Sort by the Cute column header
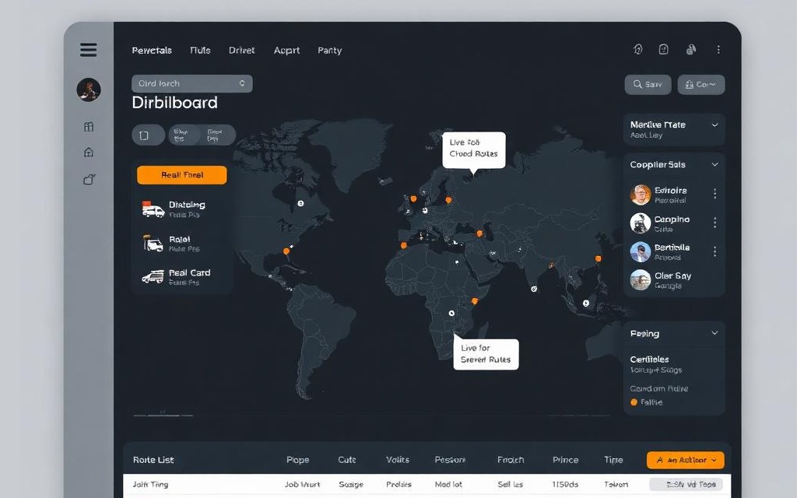The image size is (797, 498). [347, 460]
